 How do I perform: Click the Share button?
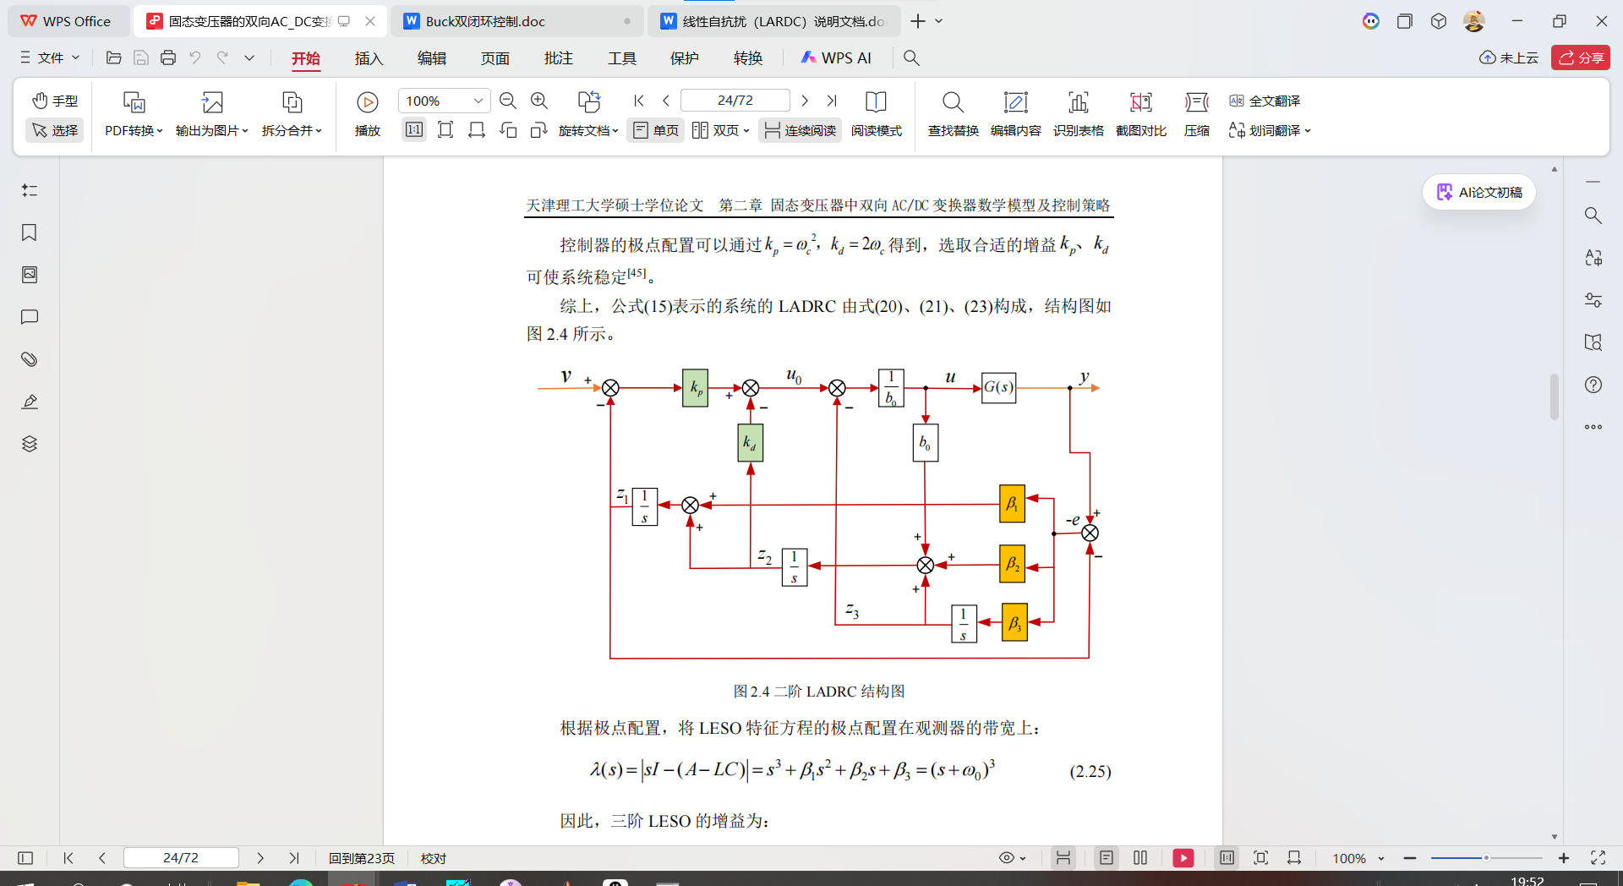pyautogui.click(x=1580, y=57)
